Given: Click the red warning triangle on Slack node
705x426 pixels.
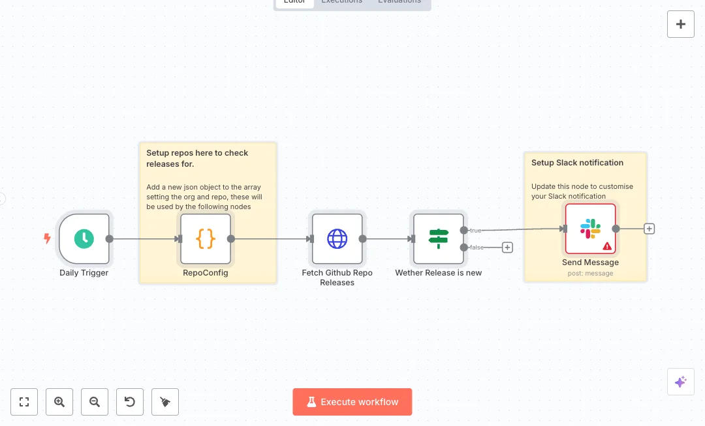Looking at the screenshot, I should (607, 246).
